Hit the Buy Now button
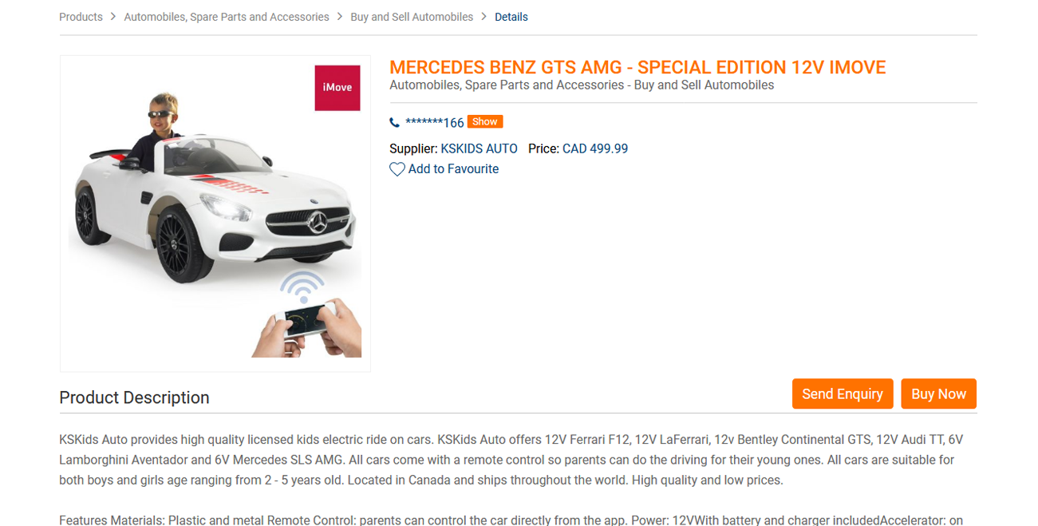 [938, 394]
